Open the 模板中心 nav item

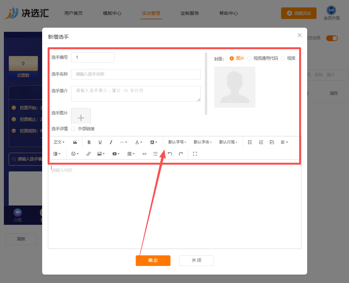pos(112,14)
